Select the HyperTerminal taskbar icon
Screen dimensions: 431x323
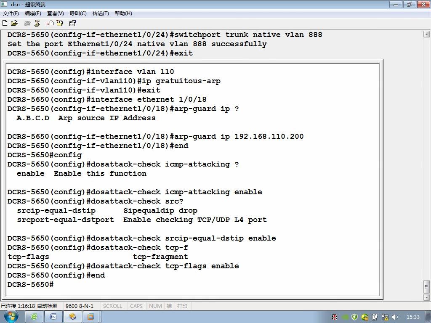(72, 317)
